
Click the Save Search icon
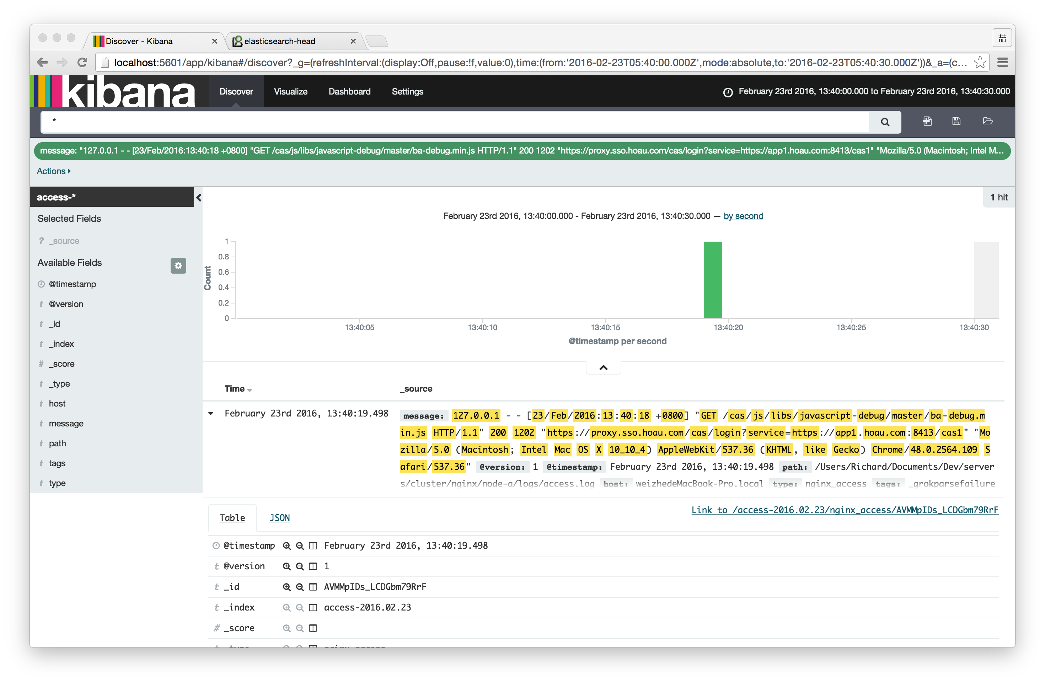coord(956,121)
